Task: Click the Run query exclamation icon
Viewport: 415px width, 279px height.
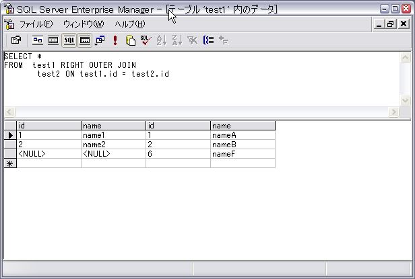Action: [x=115, y=40]
